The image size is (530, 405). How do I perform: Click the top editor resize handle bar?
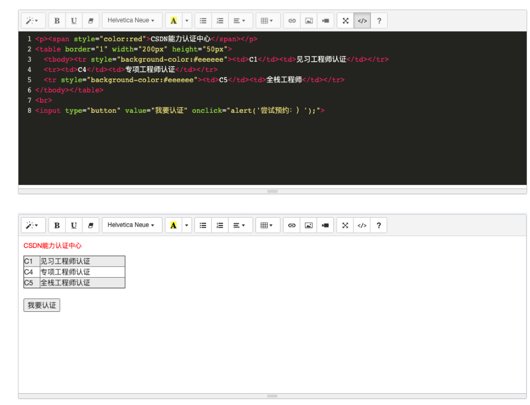272,191
